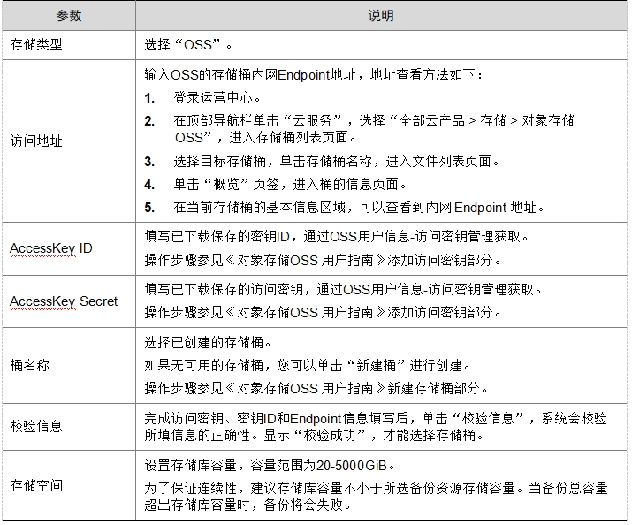Select the "AccessKey ID" parameter cell
The height and width of the screenshot is (525, 632).
[69, 248]
